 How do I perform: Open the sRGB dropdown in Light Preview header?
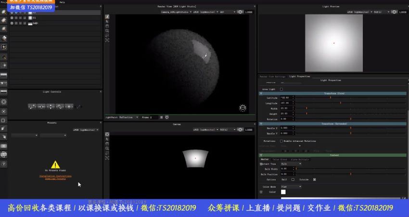pyautogui.click(x=359, y=12)
